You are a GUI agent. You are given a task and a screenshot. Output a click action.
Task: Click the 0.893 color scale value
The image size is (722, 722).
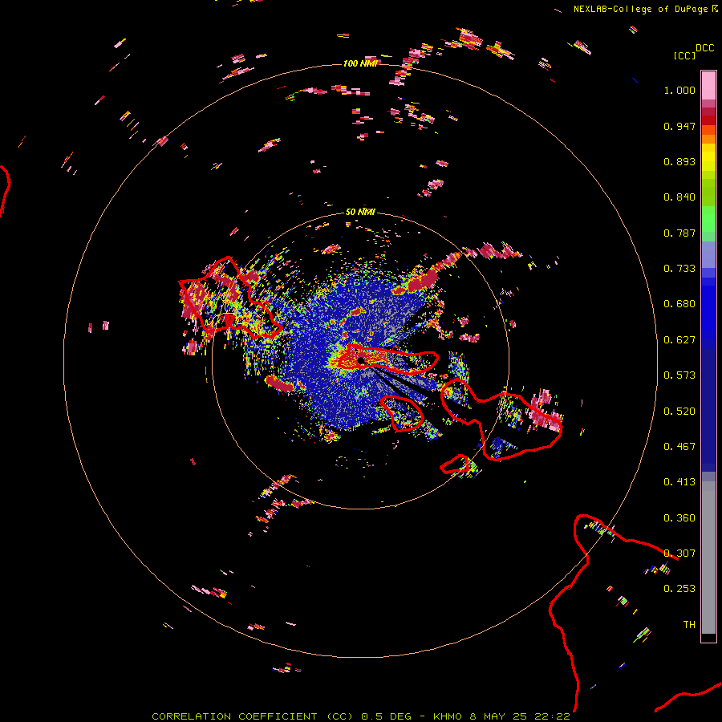[679, 161]
